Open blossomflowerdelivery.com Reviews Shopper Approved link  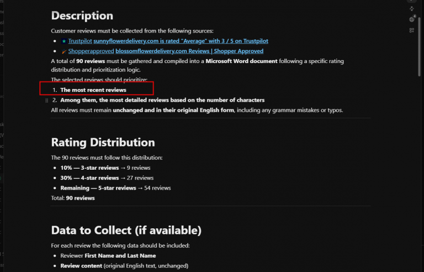[x=189, y=51]
